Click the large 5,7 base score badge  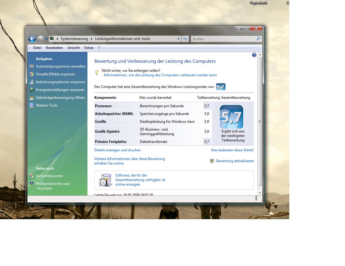231,117
